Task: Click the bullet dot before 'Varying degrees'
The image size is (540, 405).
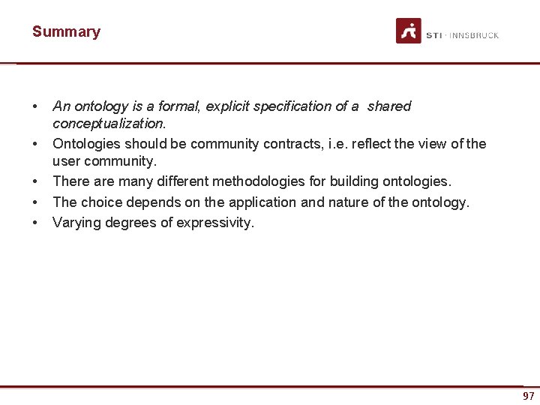Action: [x=34, y=223]
